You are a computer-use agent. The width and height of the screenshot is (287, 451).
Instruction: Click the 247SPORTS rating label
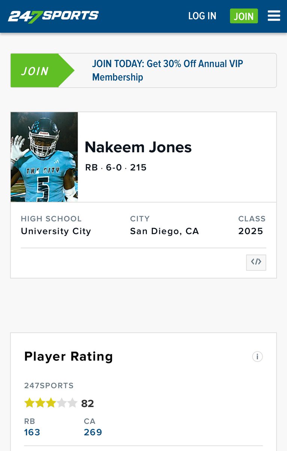(x=49, y=386)
